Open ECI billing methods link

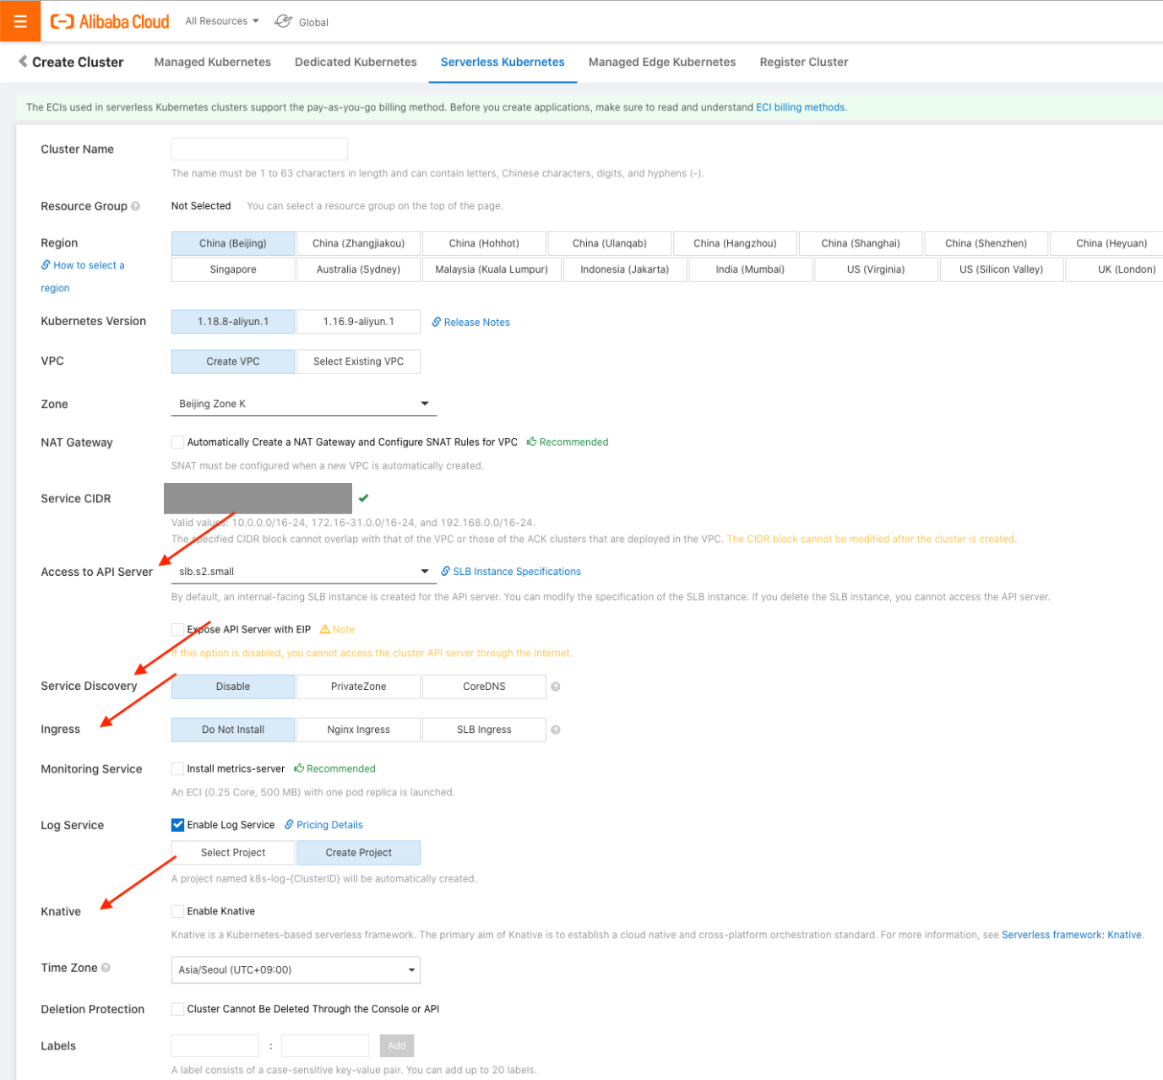[x=801, y=107]
